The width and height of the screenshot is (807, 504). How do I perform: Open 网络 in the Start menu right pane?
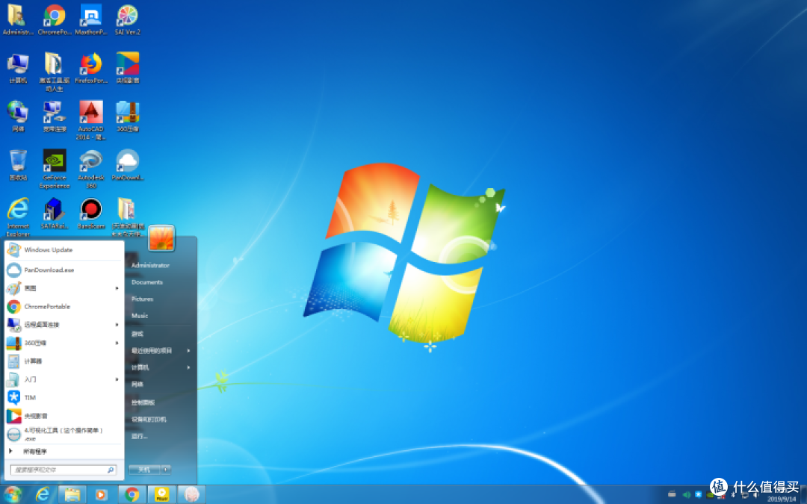(137, 385)
